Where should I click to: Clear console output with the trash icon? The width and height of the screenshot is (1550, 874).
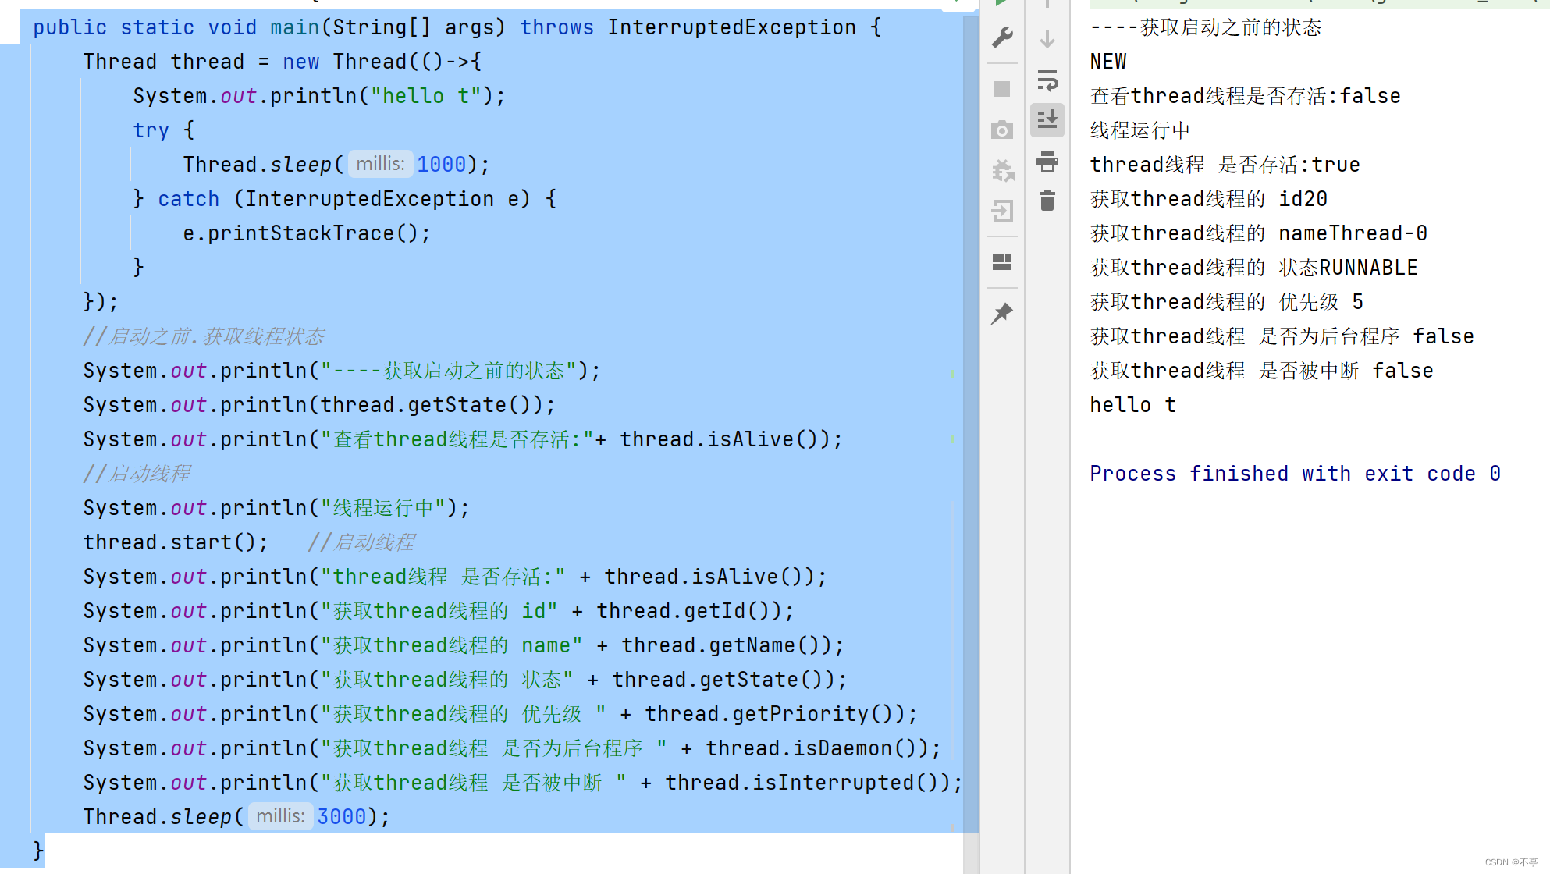tap(1047, 201)
